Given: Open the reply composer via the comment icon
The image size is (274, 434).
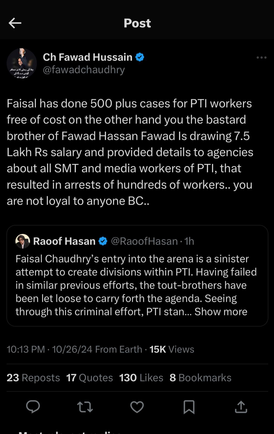Looking at the screenshot, I should point(33,406).
